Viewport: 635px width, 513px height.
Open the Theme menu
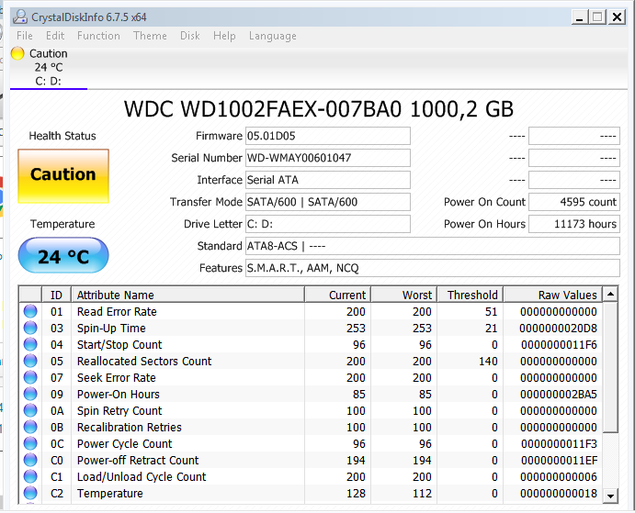click(x=150, y=36)
